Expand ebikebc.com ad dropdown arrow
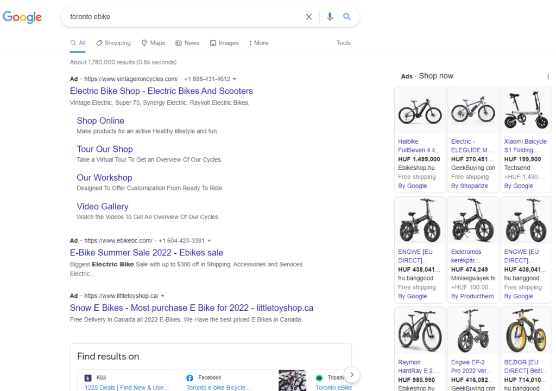Screen dimensions: 556x391 point(209,240)
